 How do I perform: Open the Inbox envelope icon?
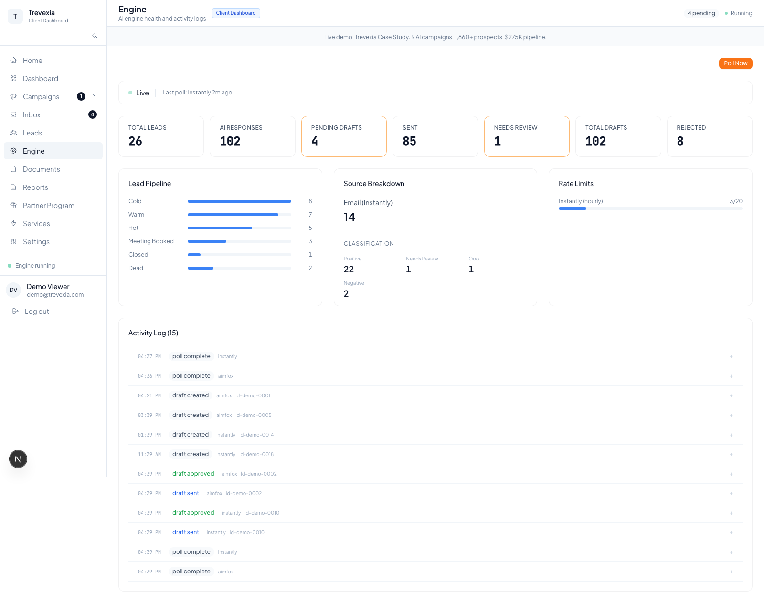point(13,115)
